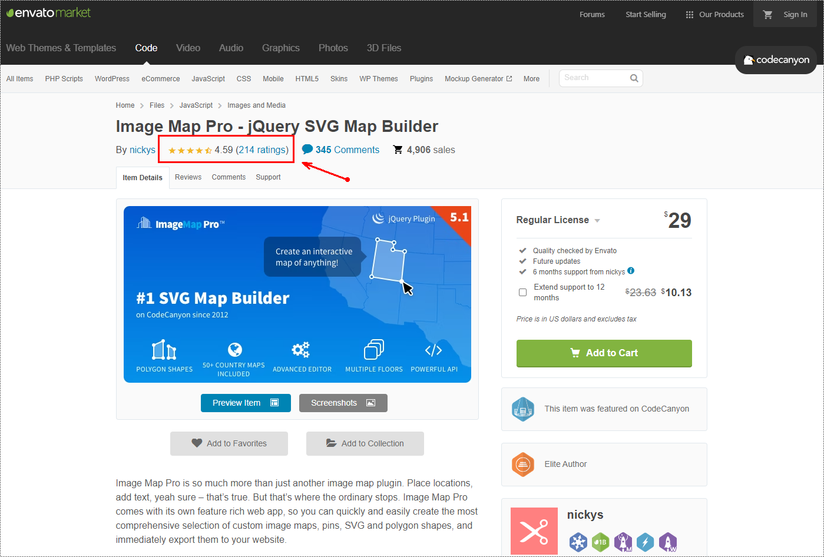Viewport: 824px width, 557px height.
Task: Click the purple rocket W author badge
Action: (x=668, y=542)
